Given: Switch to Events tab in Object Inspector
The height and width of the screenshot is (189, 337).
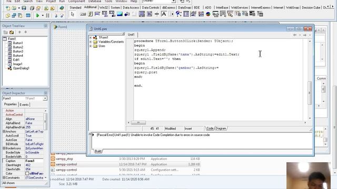Looking at the screenshot, I should coord(24,104).
